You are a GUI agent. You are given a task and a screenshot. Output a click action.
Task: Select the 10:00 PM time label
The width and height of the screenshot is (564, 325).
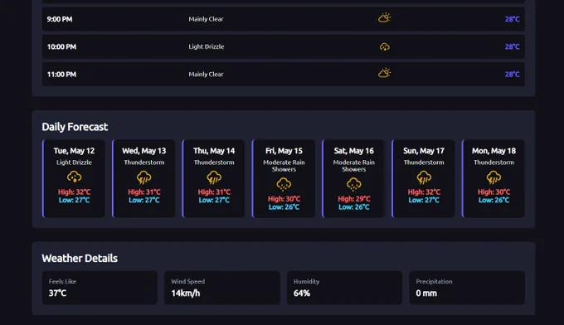coord(61,46)
